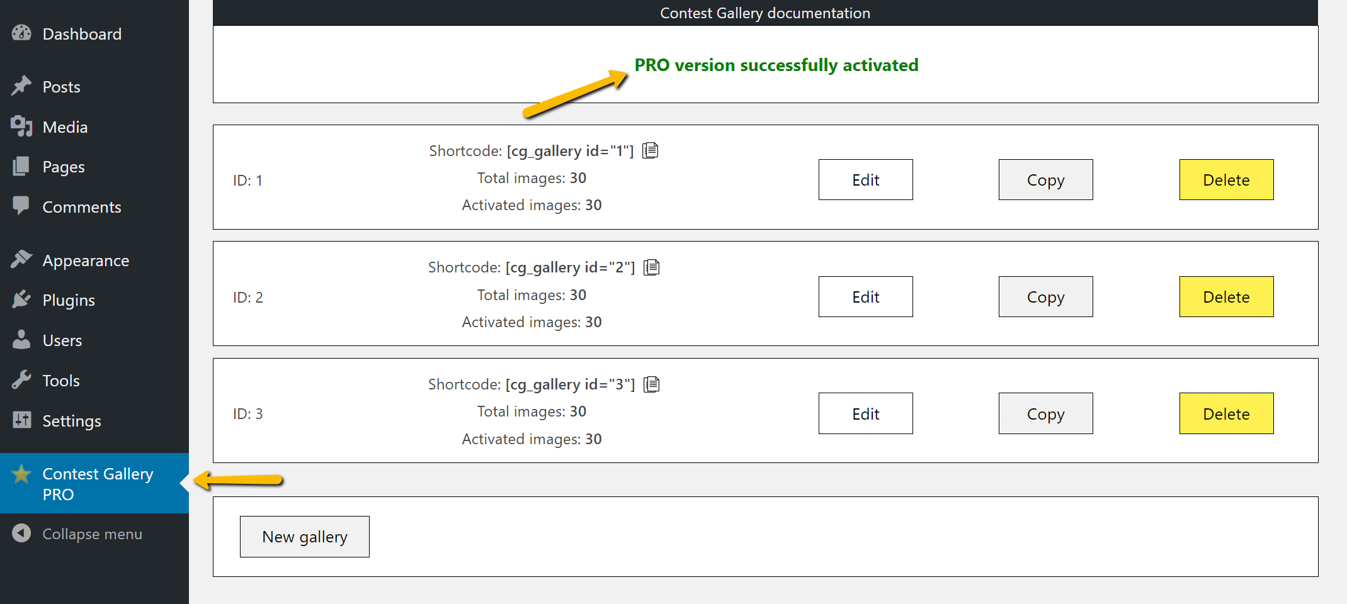Click the Posts pushpin icon
This screenshot has height=604, width=1347.
click(21, 86)
